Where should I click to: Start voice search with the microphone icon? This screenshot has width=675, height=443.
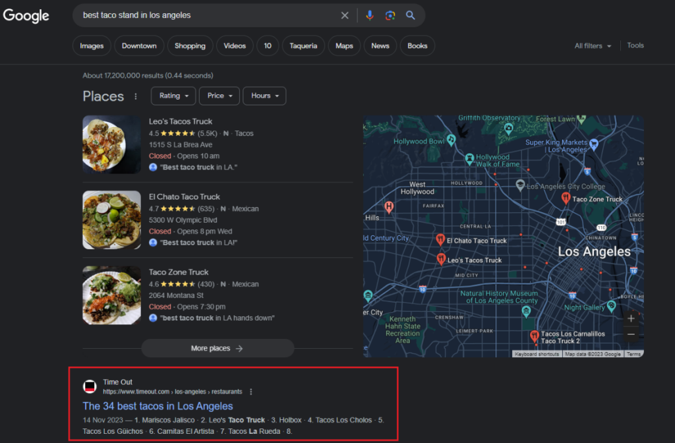pos(370,15)
